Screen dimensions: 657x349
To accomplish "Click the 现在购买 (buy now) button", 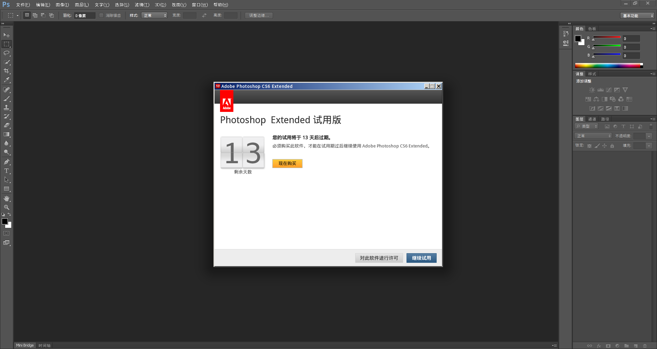I will [x=287, y=164].
